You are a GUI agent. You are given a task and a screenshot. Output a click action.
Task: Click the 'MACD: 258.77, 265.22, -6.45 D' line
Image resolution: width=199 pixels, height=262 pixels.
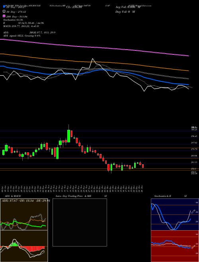(21, 26)
